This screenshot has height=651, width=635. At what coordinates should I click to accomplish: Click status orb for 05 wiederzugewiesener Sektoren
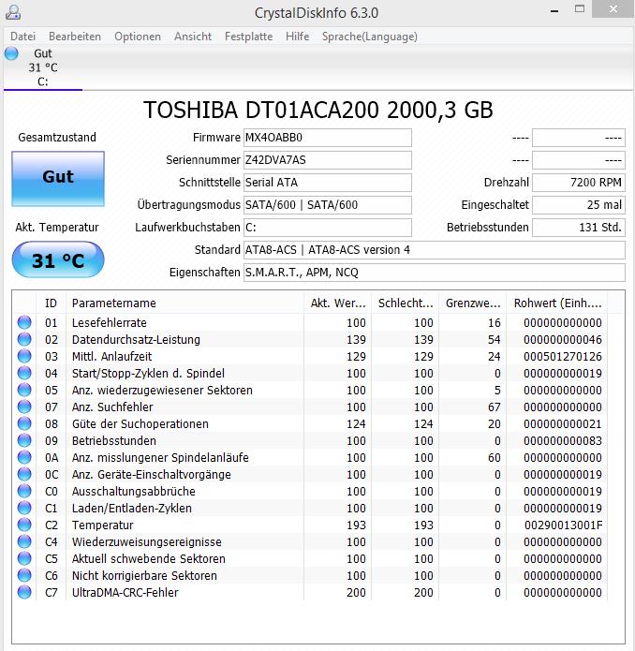(24, 390)
